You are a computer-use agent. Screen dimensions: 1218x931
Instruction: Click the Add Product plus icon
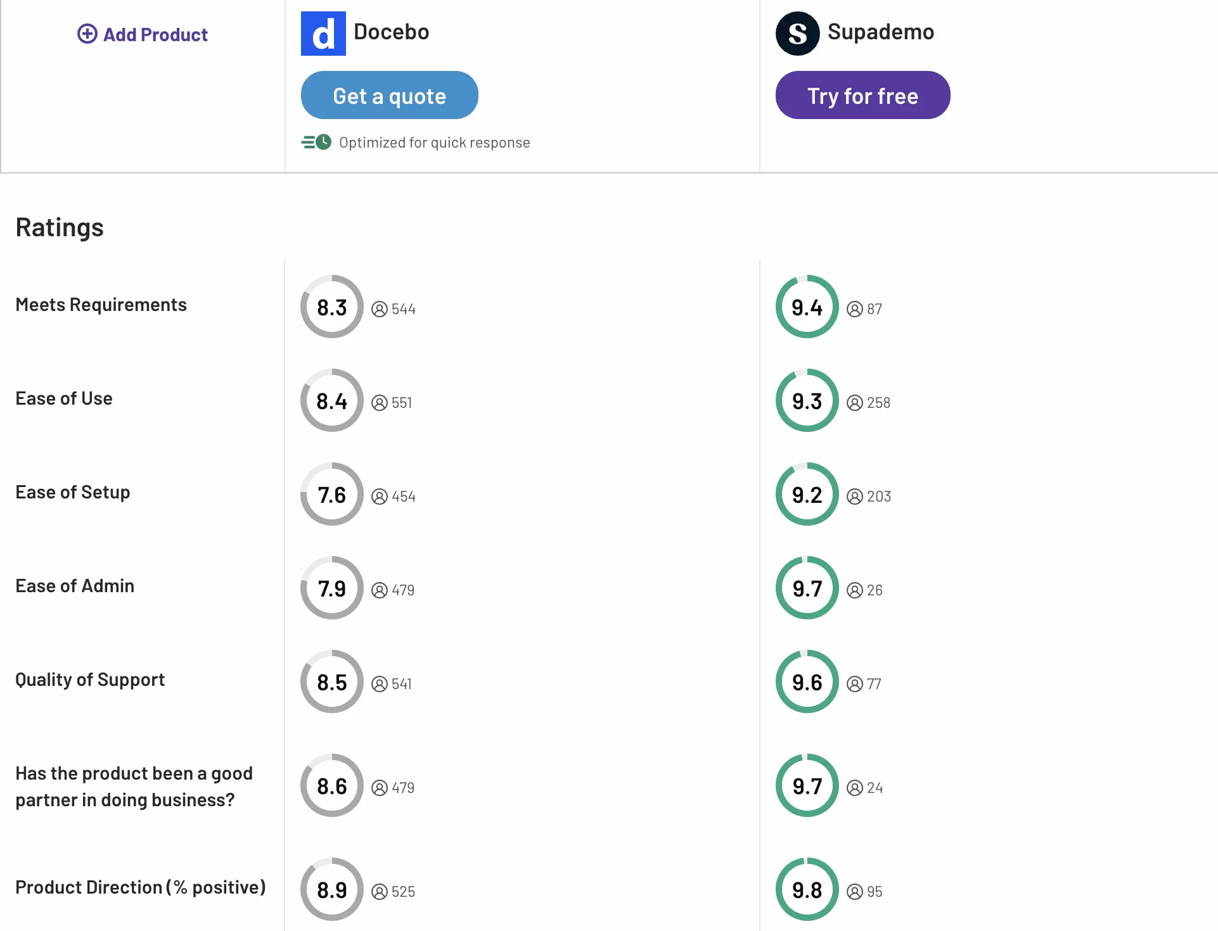pos(87,34)
